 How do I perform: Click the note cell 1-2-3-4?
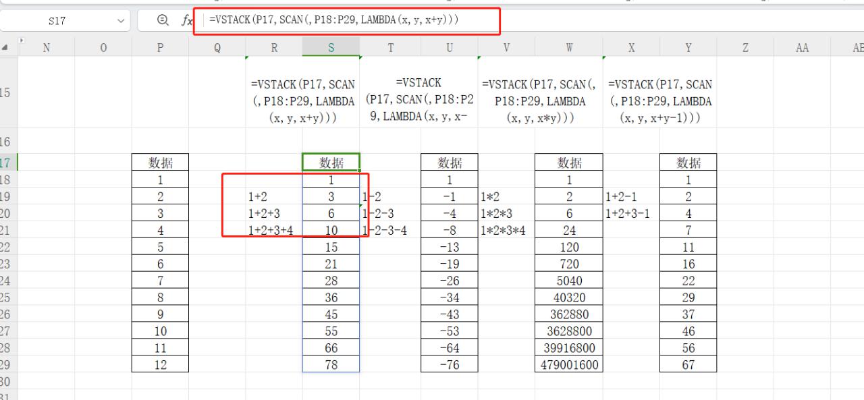(390, 230)
